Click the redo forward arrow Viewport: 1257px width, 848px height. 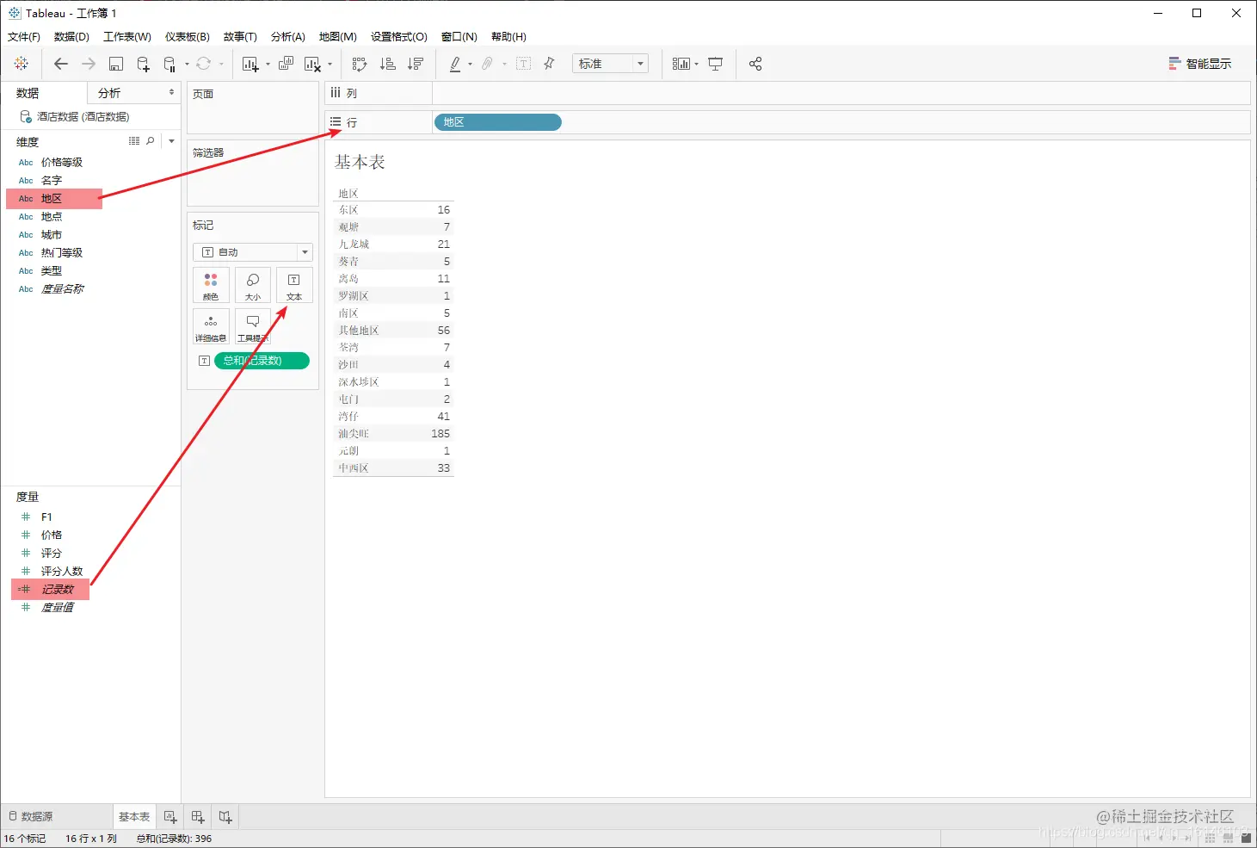click(x=89, y=64)
